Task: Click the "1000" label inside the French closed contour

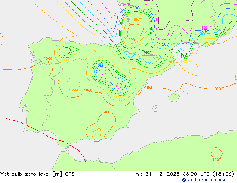Action: [x=130, y=40]
